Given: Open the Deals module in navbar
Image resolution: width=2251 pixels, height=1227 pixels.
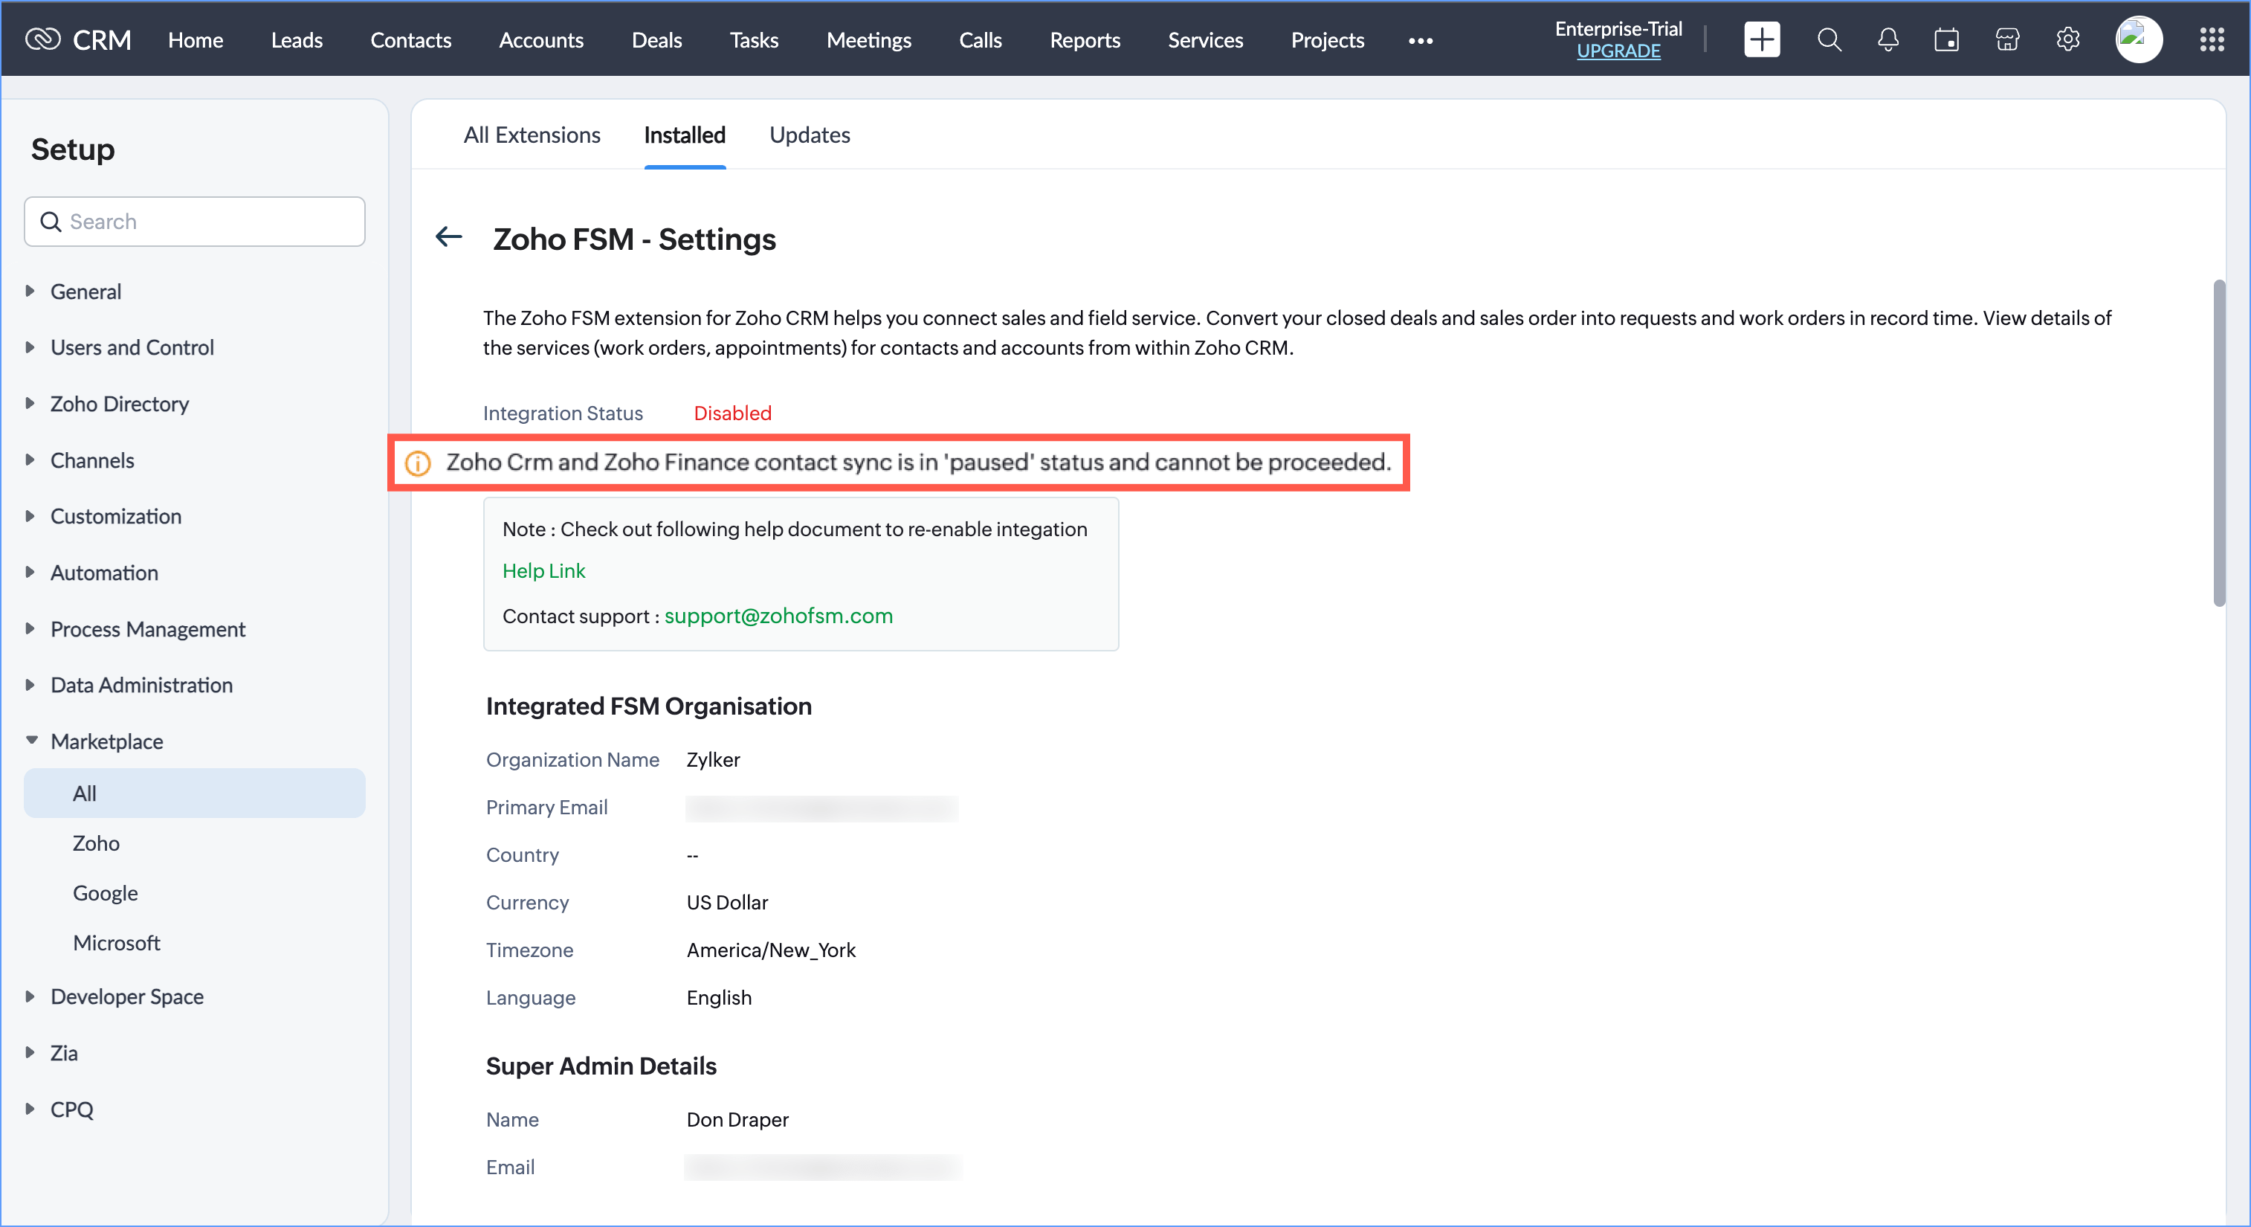Looking at the screenshot, I should point(656,39).
